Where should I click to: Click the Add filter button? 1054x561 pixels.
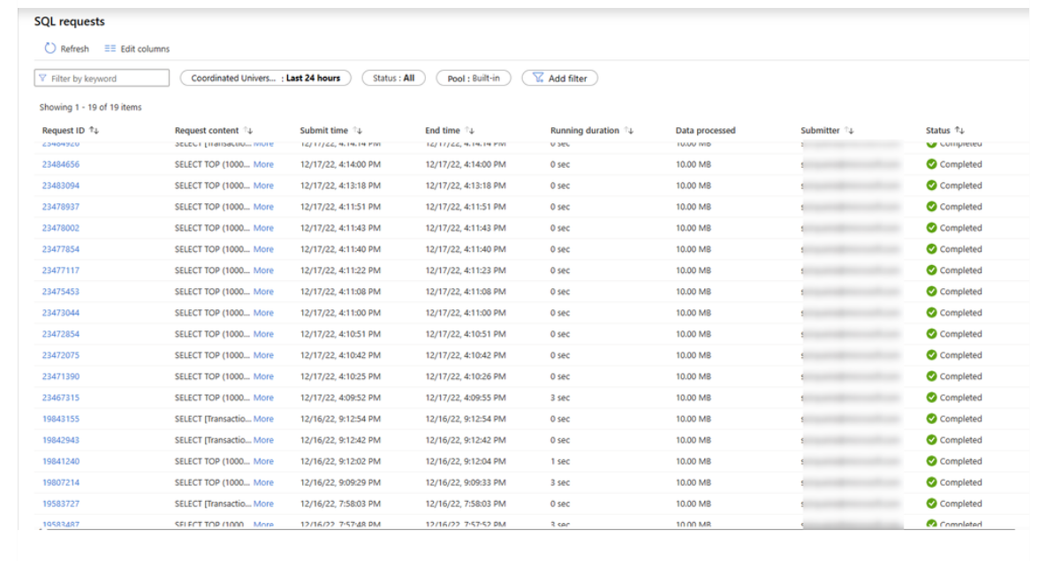[560, 78]
